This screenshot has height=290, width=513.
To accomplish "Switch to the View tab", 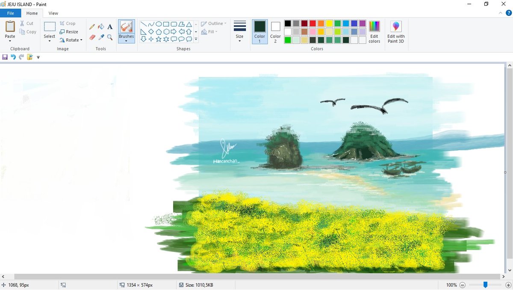I will pos(53,13).
